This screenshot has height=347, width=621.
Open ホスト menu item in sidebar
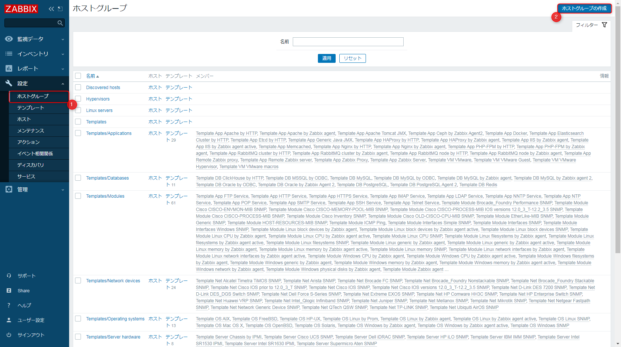pyautogui.click(x=39, y=119)
